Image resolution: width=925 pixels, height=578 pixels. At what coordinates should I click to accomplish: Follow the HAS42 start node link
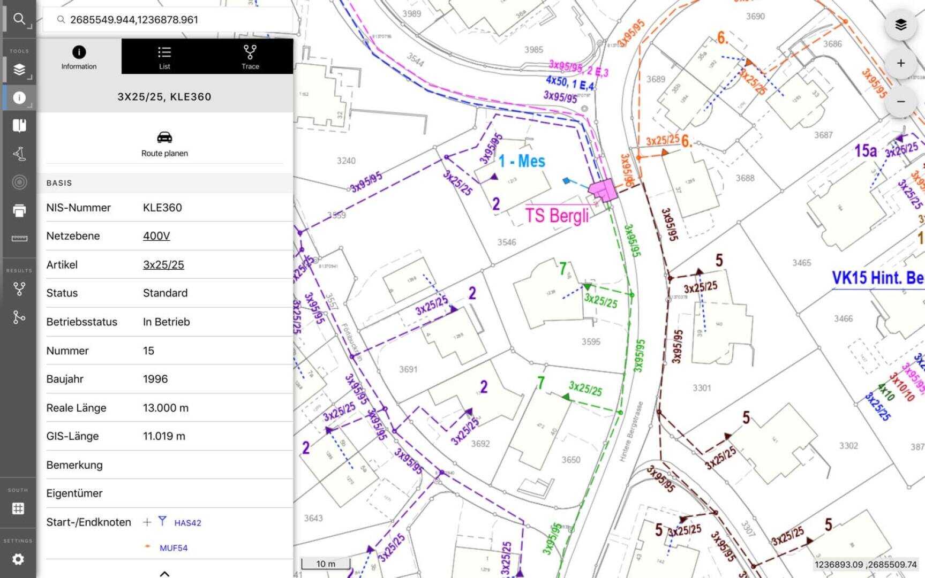pyautogui.click(x=187, y=523)
